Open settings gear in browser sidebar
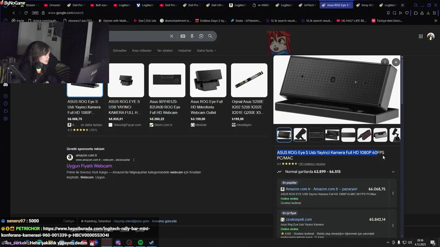 (x=5, y=119)
